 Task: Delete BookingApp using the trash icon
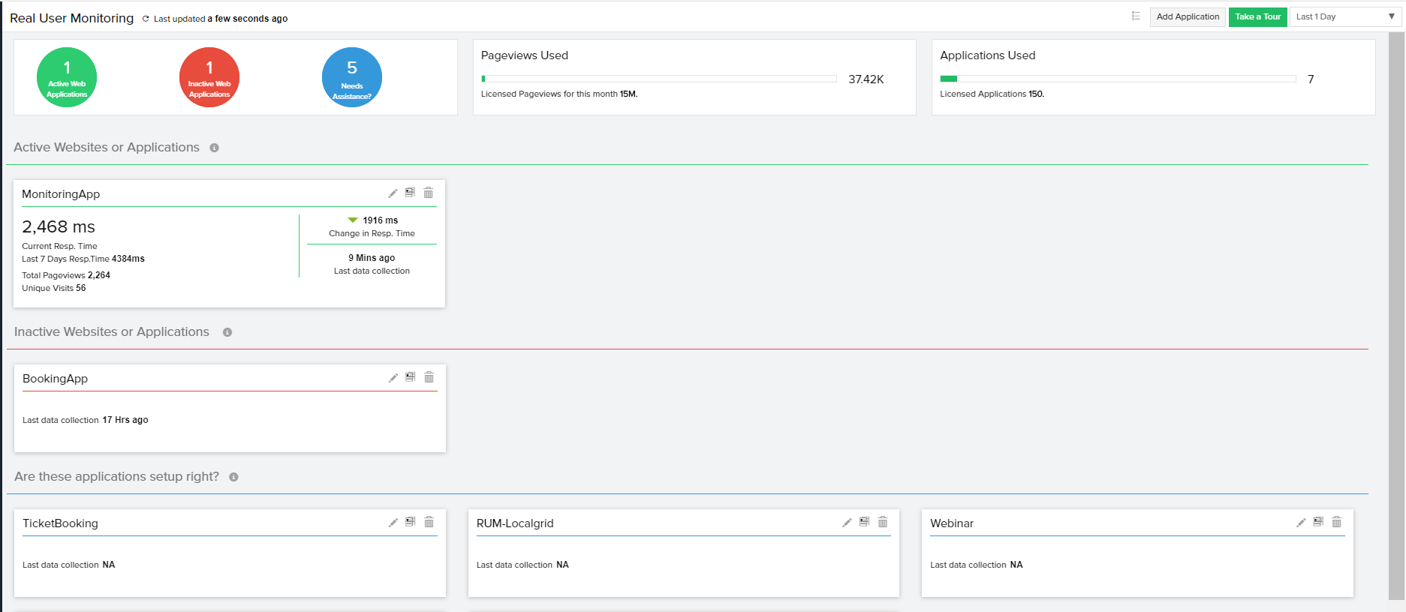pyautogui.click(x=429, y=377)
